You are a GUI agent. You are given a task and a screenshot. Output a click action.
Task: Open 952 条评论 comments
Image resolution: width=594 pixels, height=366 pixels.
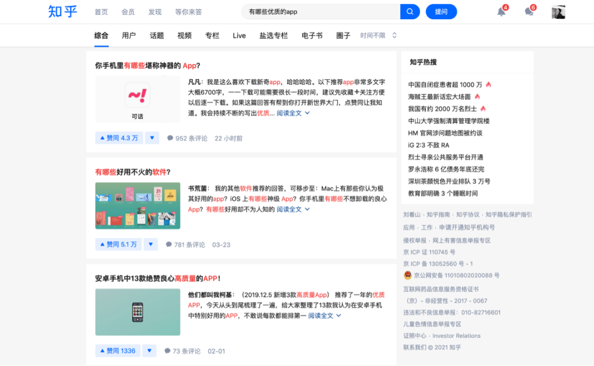click(187, 139)
